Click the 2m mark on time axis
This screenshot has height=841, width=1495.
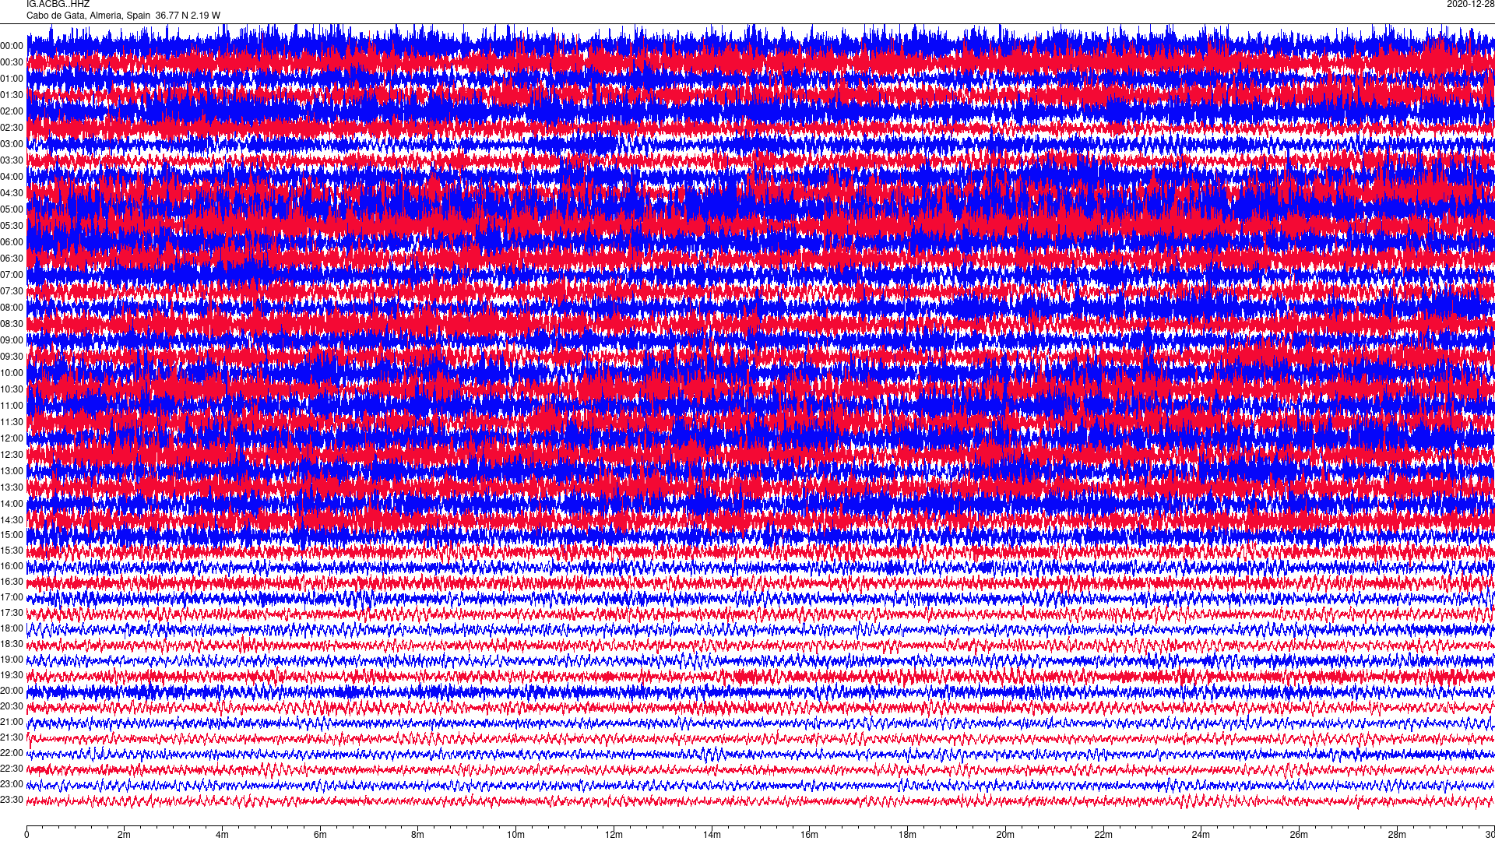[x=125, y=835]
